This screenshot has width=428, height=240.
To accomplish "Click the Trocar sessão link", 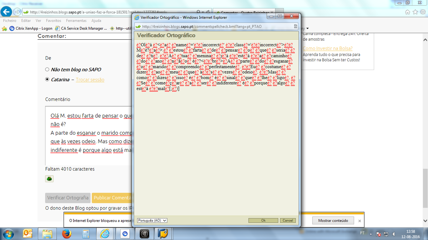I will (90, 80).
